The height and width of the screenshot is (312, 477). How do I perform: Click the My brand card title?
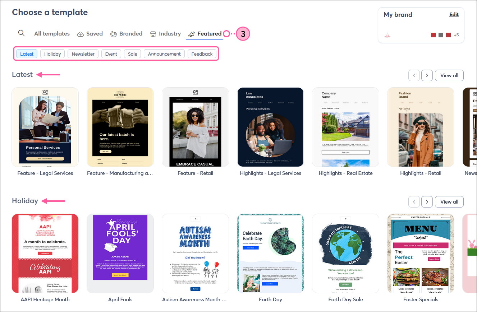pos(398,15)
